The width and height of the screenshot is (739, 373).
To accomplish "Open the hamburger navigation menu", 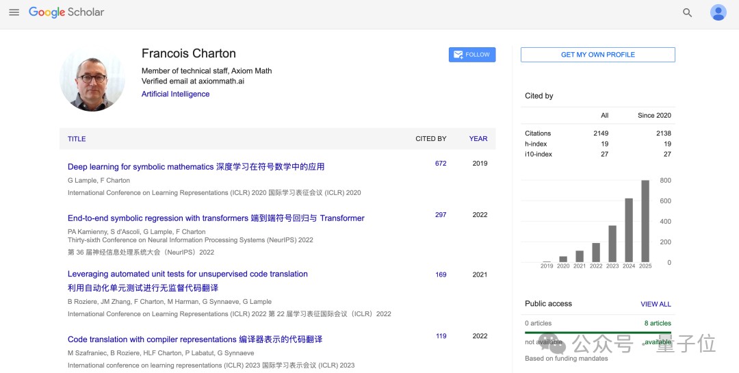I will coord(14,12).
